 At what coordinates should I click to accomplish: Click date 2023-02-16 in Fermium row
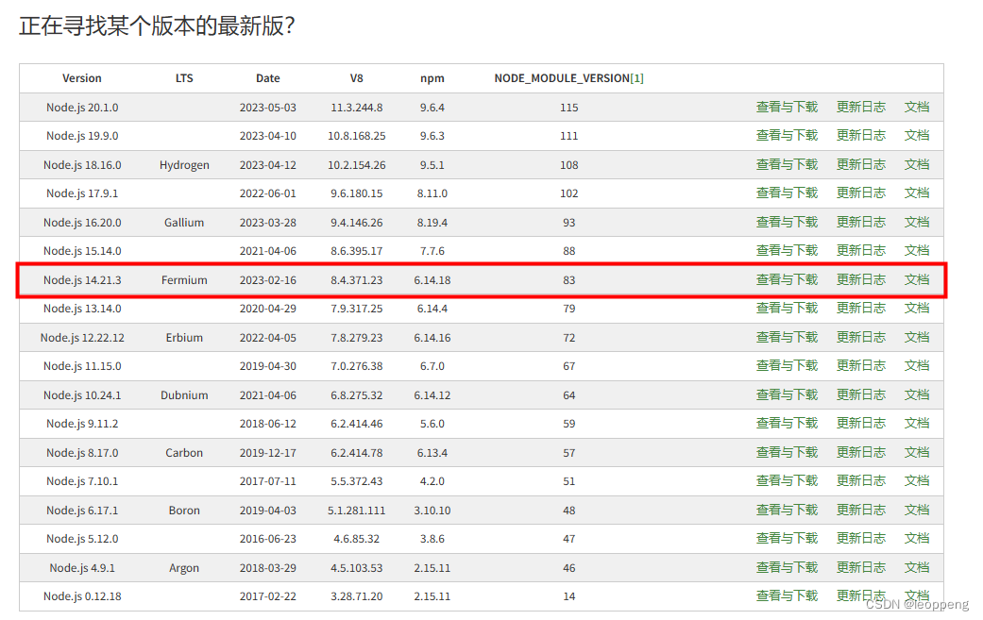267,280
